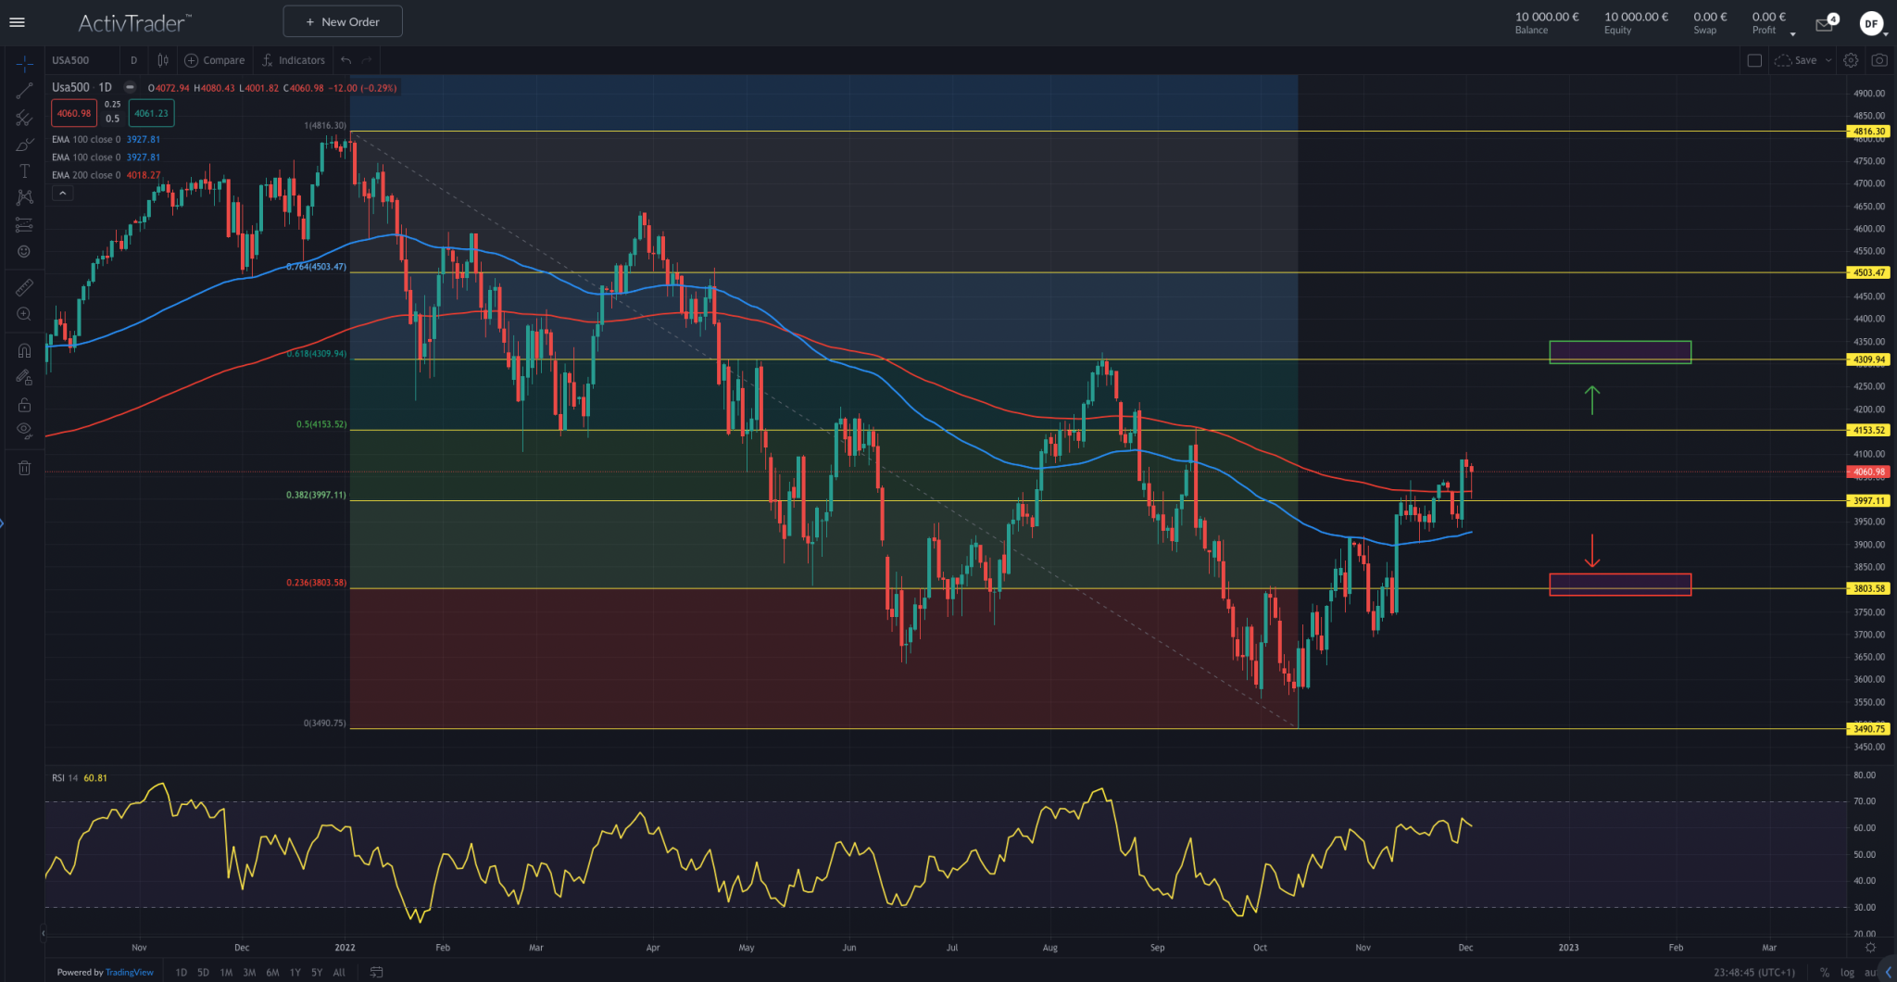1897x982 pixels.
Task: Switch chart range to 1Y
Action: (295, 972)
